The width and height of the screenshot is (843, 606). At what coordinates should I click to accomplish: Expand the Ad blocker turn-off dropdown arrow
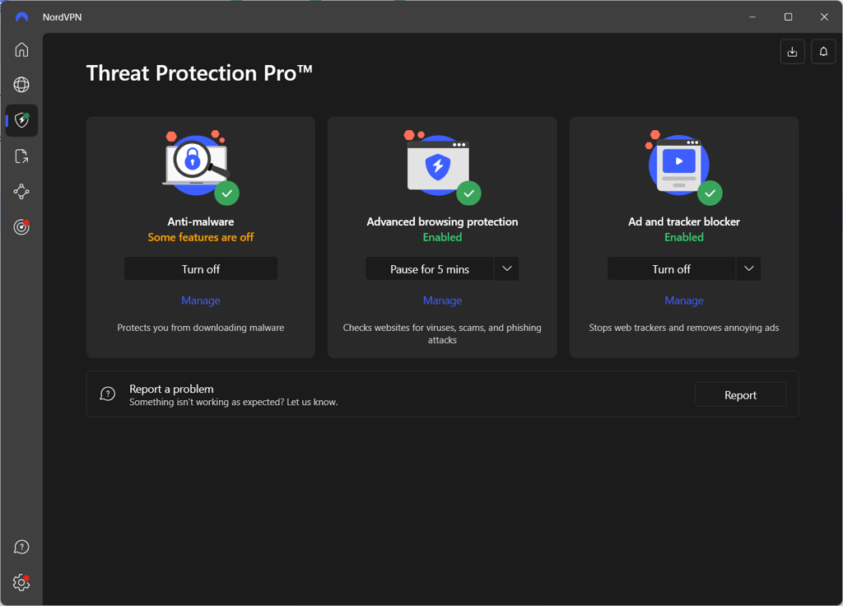[749, 269]
